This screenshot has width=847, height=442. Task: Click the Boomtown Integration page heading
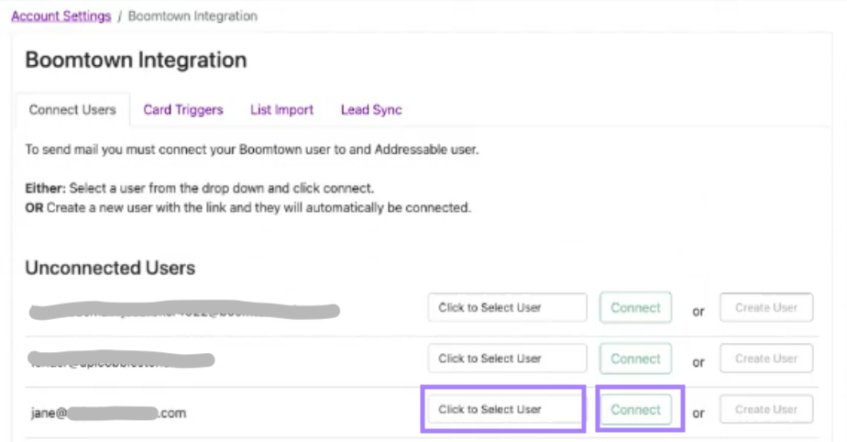[136, 61]
